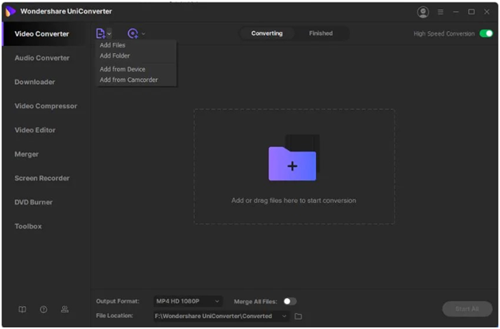The height and width of the screenshot is (329, 500).
Task: Go to the Downloader section
Action: click(x=35, y=82)
